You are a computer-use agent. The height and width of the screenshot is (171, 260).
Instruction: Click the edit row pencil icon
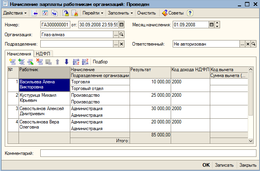click(x=30, y=62)
